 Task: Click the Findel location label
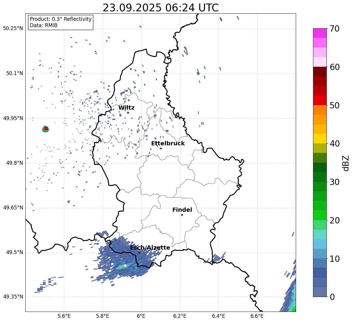click(x=182, y=210)
